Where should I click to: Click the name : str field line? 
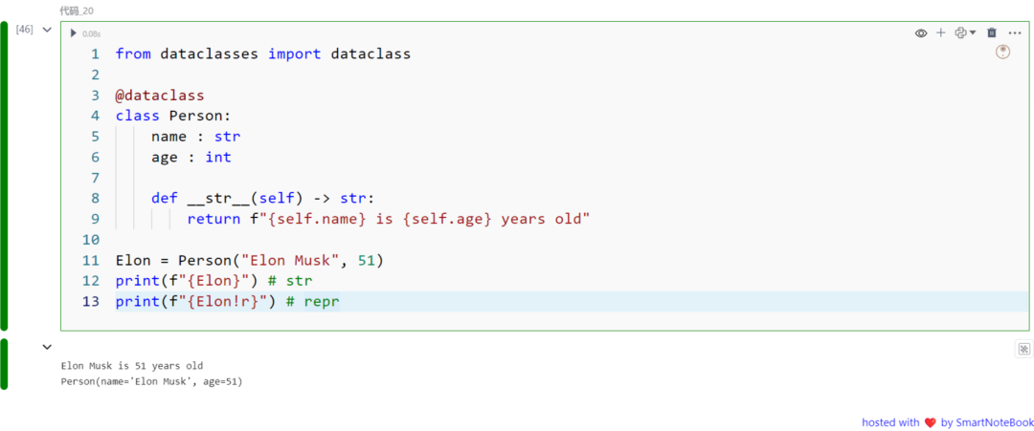(196, 137)
